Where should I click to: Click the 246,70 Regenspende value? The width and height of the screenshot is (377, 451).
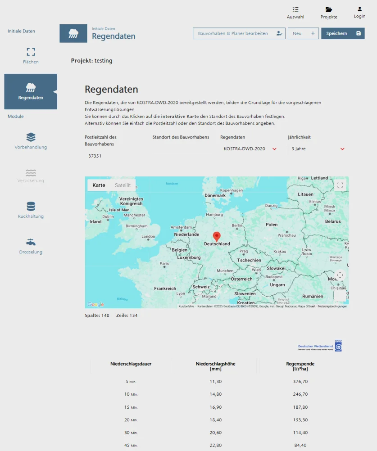[300, 394]
